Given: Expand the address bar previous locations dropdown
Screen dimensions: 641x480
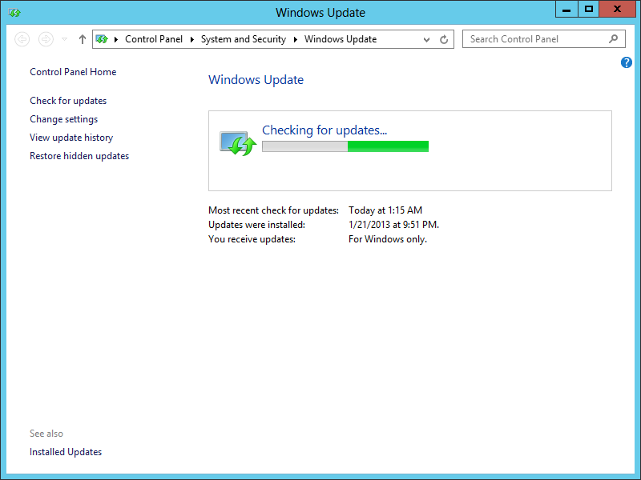Looking at the screenshot, I should pos(427,39).
